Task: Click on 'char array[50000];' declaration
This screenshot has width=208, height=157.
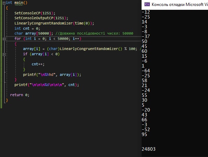Action: click(34, 34)
